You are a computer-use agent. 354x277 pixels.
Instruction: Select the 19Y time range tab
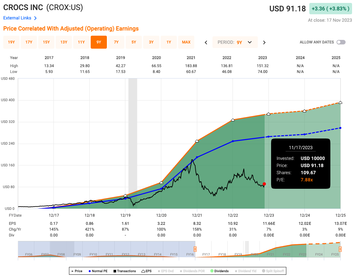pos(11,42)
